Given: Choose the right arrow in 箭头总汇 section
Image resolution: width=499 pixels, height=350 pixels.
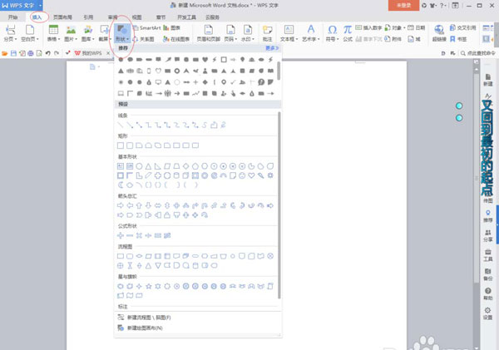Looking at the screenshot, I should coord(121,205).
